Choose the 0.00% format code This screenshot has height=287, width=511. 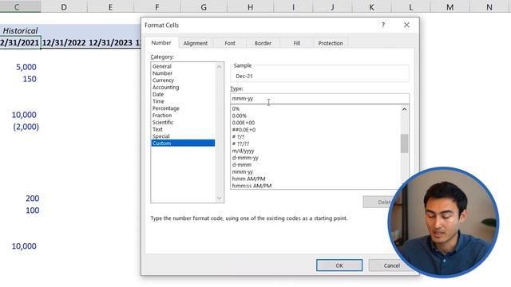click(315, 116)
